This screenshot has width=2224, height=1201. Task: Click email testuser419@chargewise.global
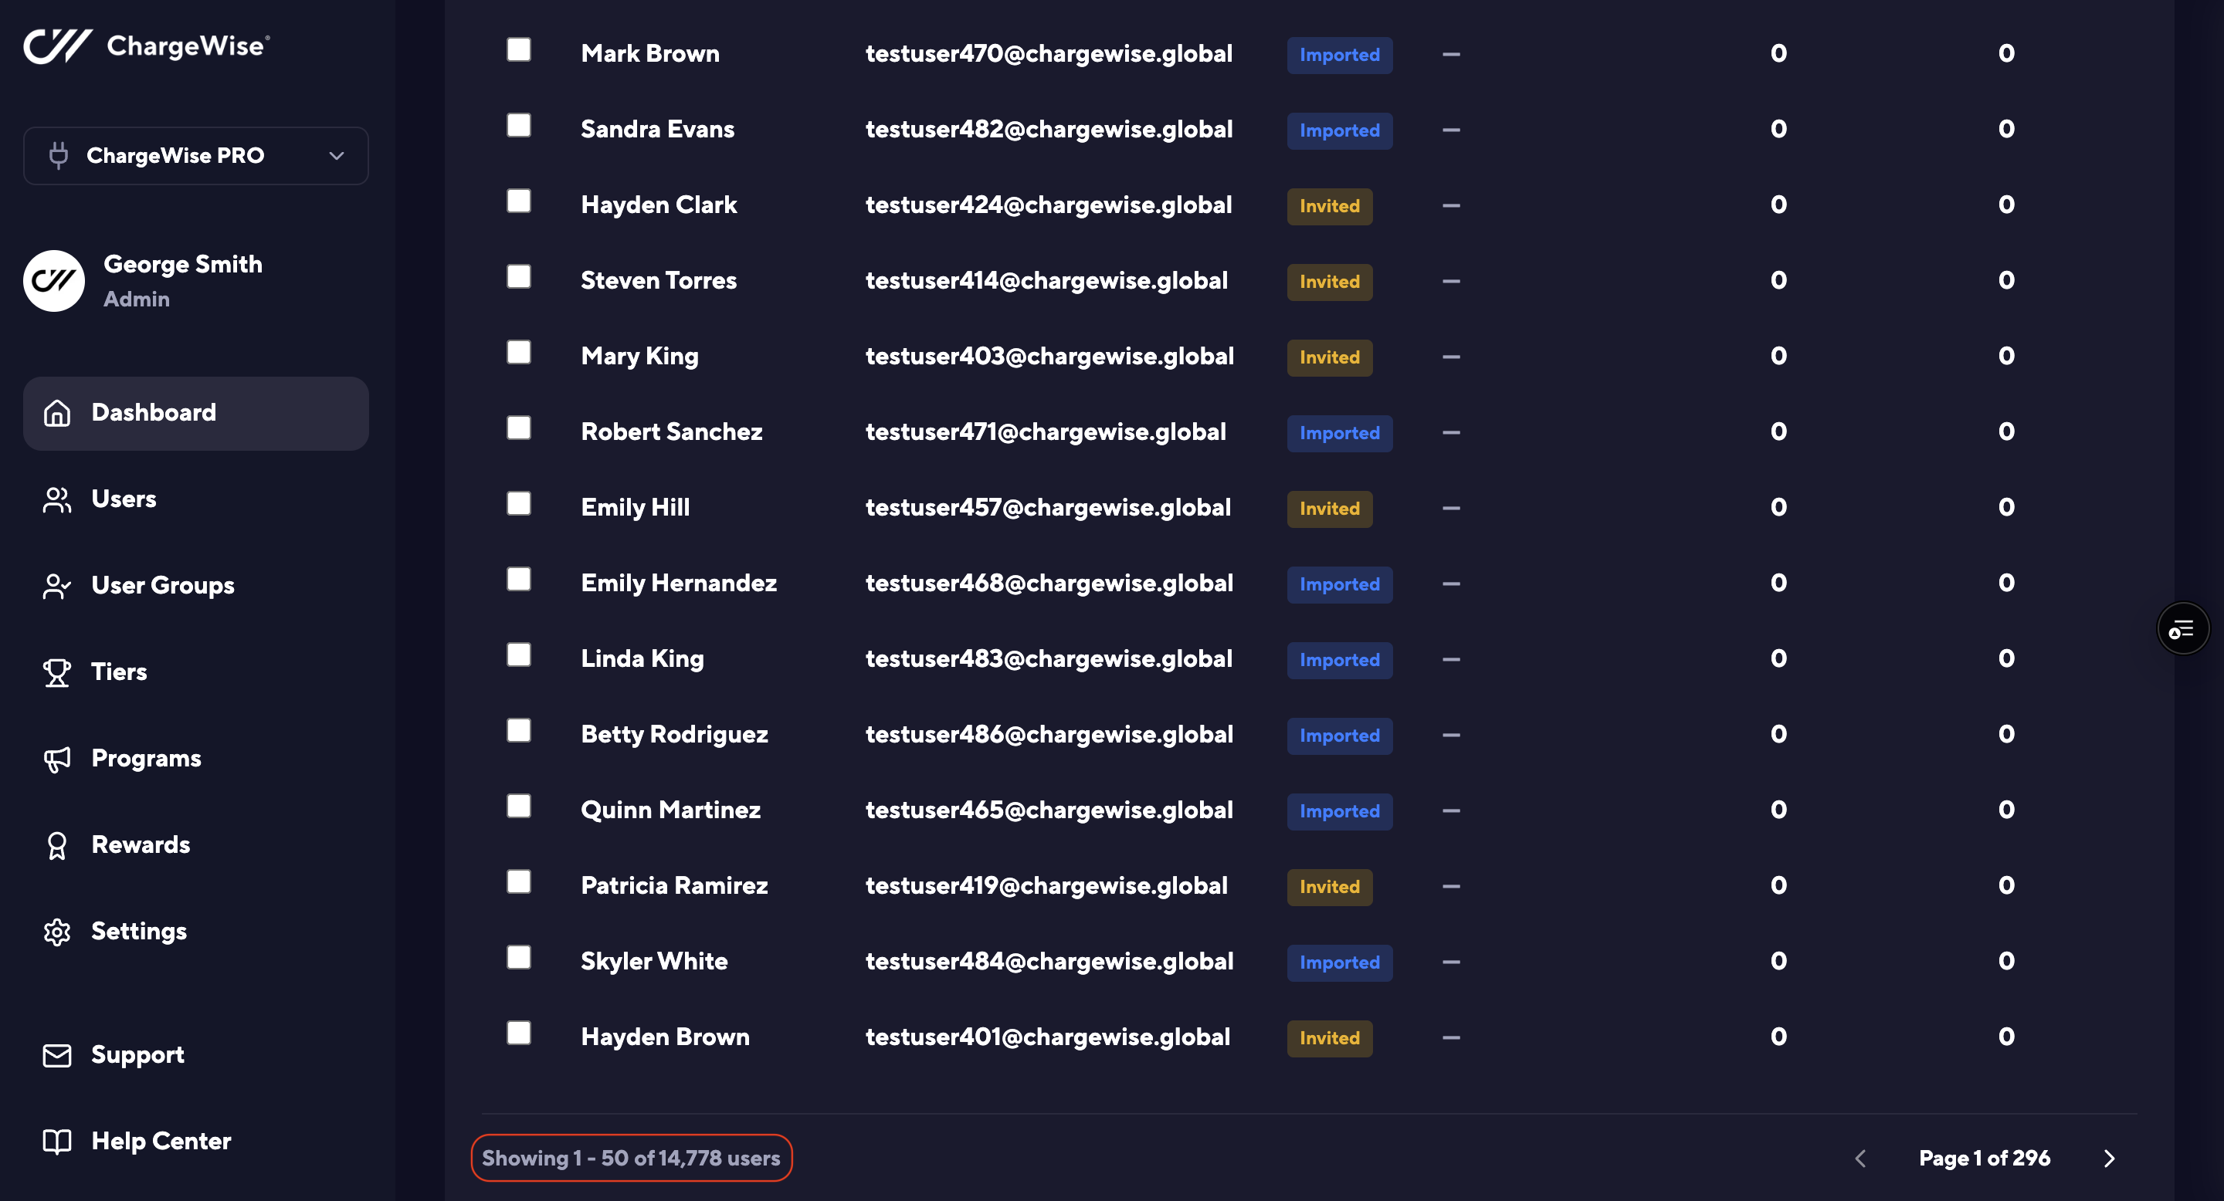coord(1046,885)
